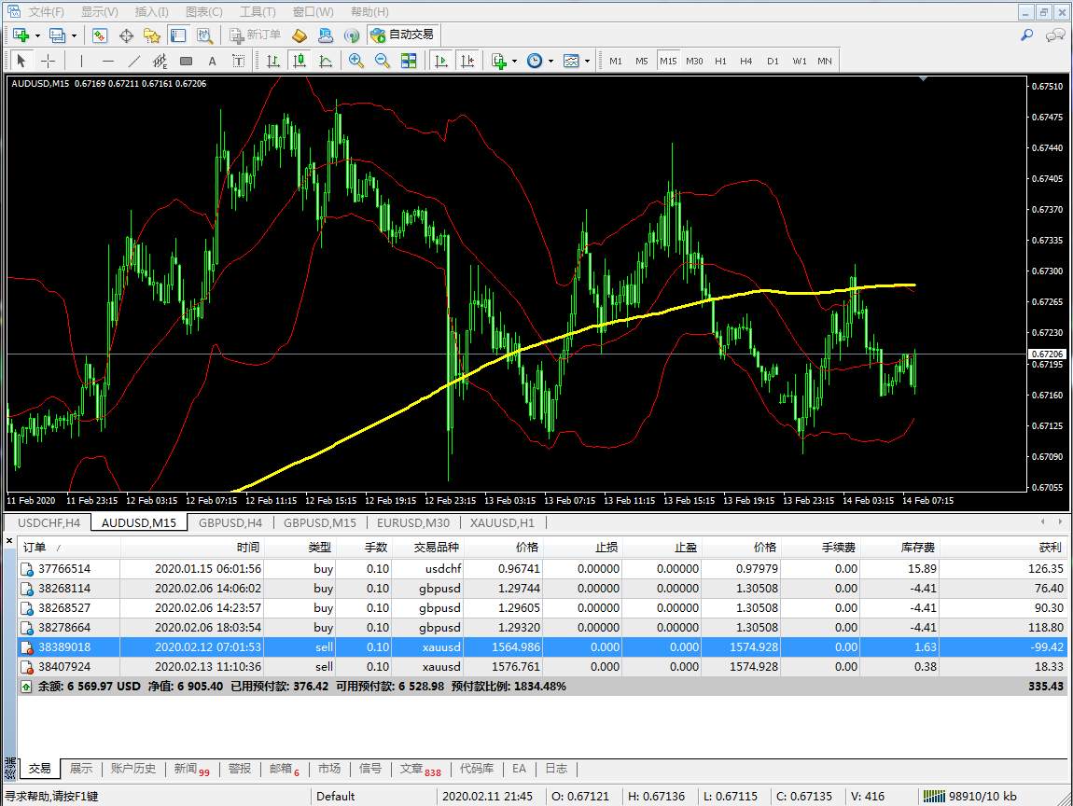The image size is (1073, 806).
Task: Set timeframe to M1
Action: (x=616, y=61)
